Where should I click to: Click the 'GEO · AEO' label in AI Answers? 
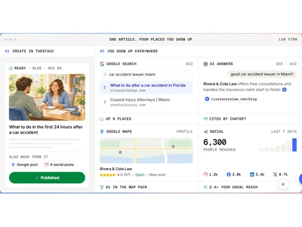[286, 64]
